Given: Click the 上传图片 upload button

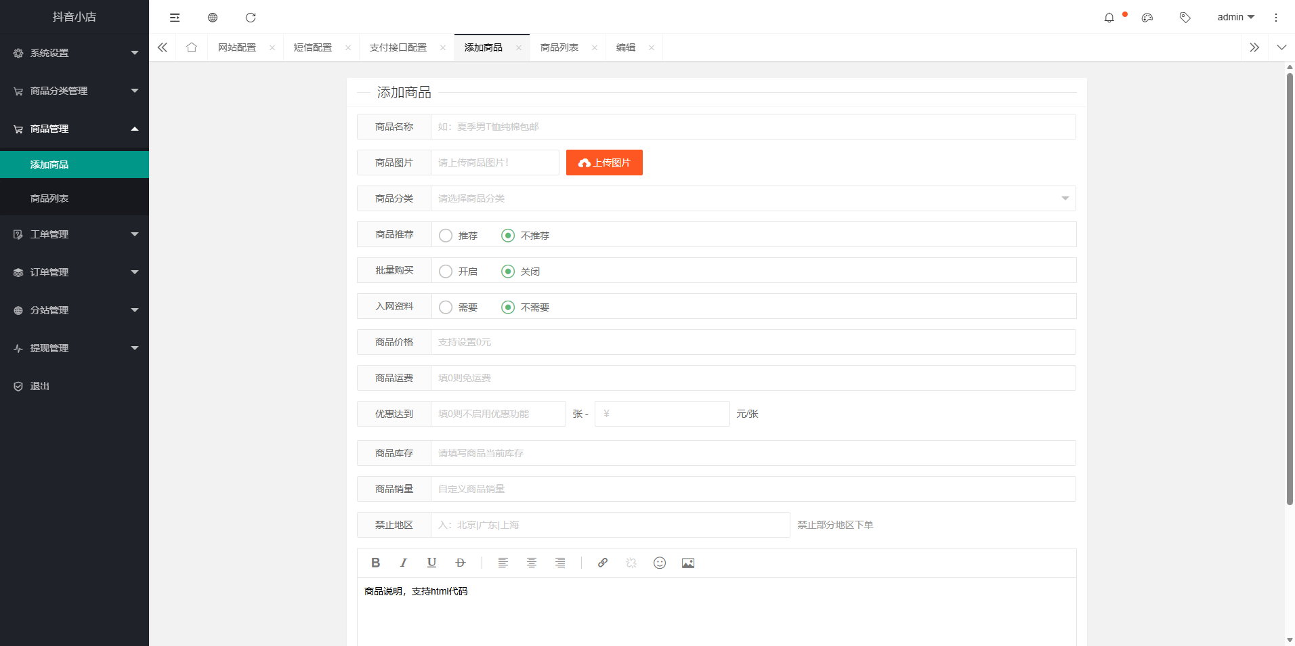Looking at the screenshot, I should point(603,162).
